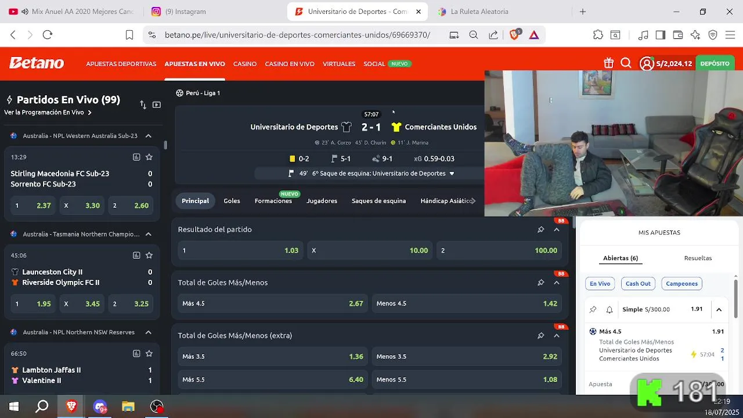Filter bets by Campeones

coord(681,284)
